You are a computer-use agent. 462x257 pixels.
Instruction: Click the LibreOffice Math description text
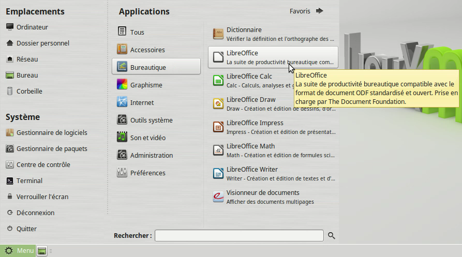pyautogui.click(x=280, y=156)
